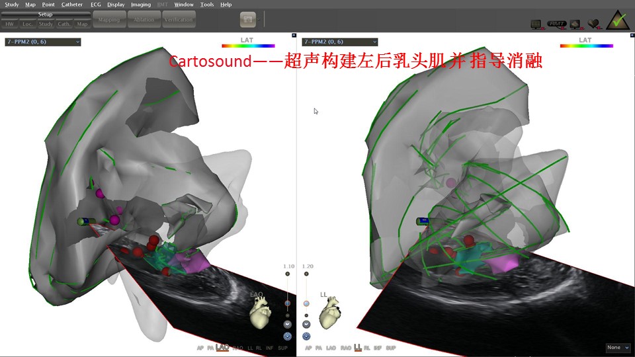Image resolution: width=635 pixels, height=357 pixels.
Task: Open the Map menu
Action: tap(30, 5)
